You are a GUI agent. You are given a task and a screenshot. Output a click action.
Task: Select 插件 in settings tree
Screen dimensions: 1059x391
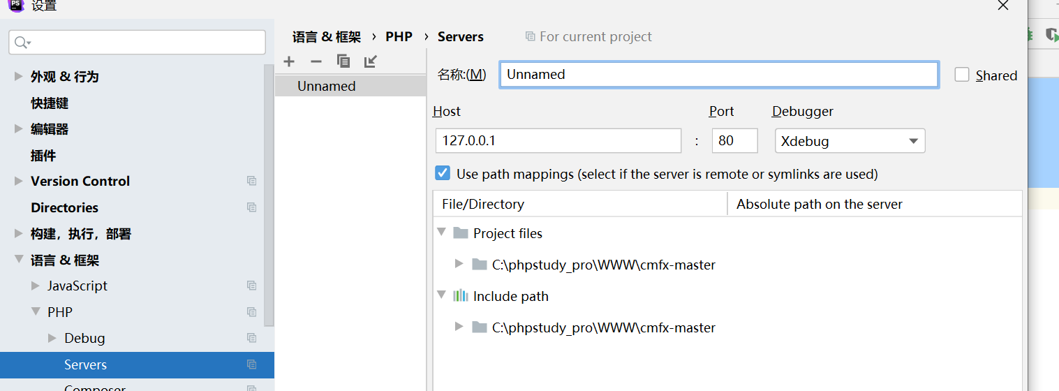click(x=43, y=155)
